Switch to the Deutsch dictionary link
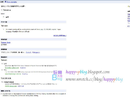Screen dimensions: 130x97 pos(28,52)
